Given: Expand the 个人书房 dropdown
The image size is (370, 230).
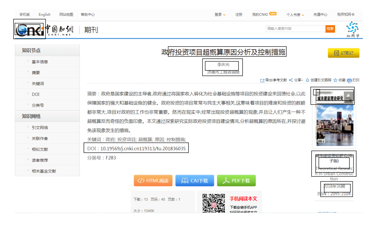Looking at the screenshot, I should [303, 15].
